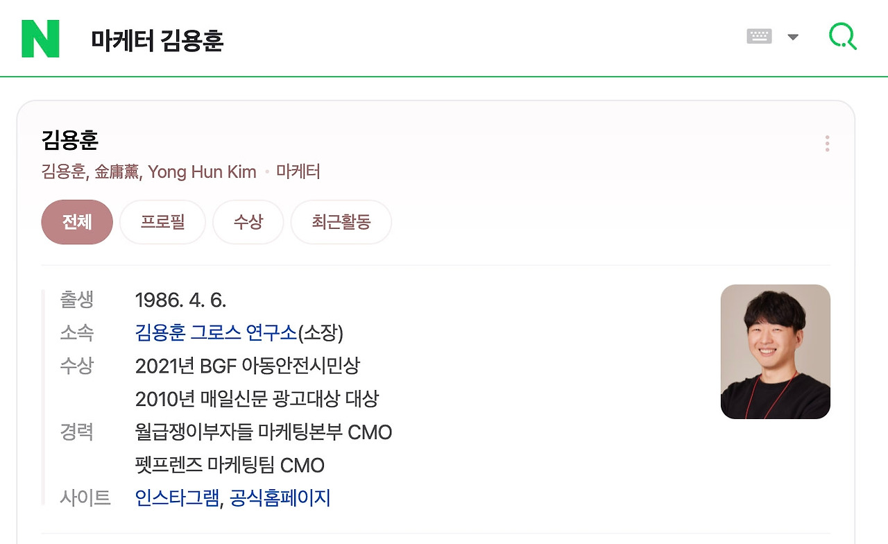Open the on-screen keyboard input tool
This screenshot has width=888, height=544.
[x=759, y=36]
